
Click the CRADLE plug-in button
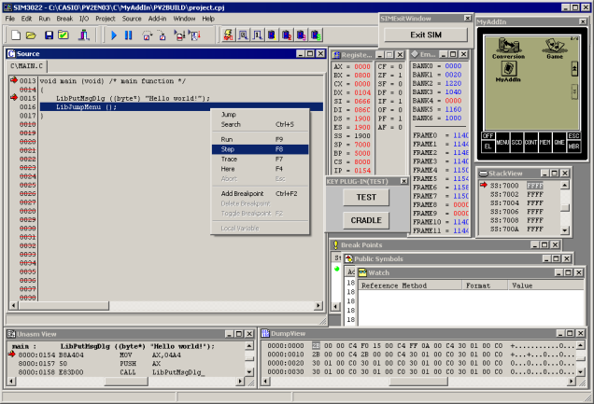[x=366, y=220]
